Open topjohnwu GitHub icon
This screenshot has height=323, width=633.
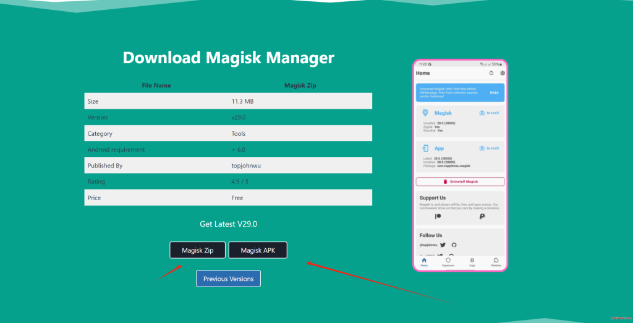[x=454, y=245]
